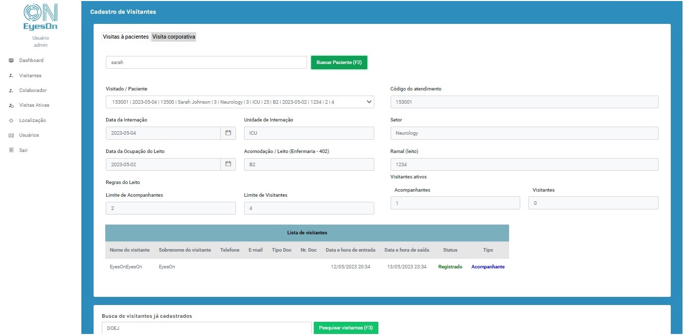The height and width of the screenshot is (335, 683).
Task: Click the Pesquisar visitantes (F3) button
Action: (346, 328)
